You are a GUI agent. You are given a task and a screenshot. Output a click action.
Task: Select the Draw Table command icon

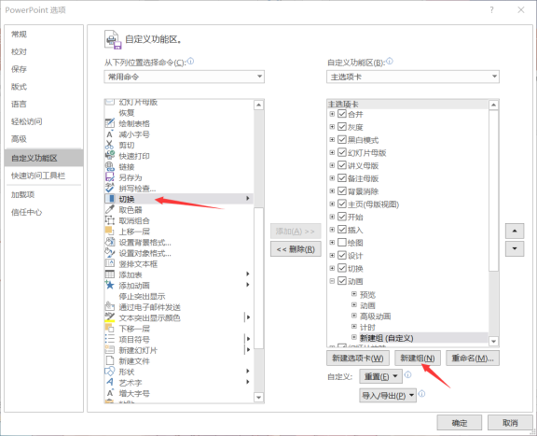(x=110, y=123)
